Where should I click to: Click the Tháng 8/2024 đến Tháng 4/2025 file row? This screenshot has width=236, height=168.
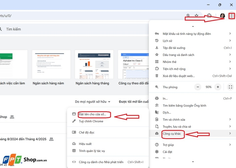coord(33,139)
